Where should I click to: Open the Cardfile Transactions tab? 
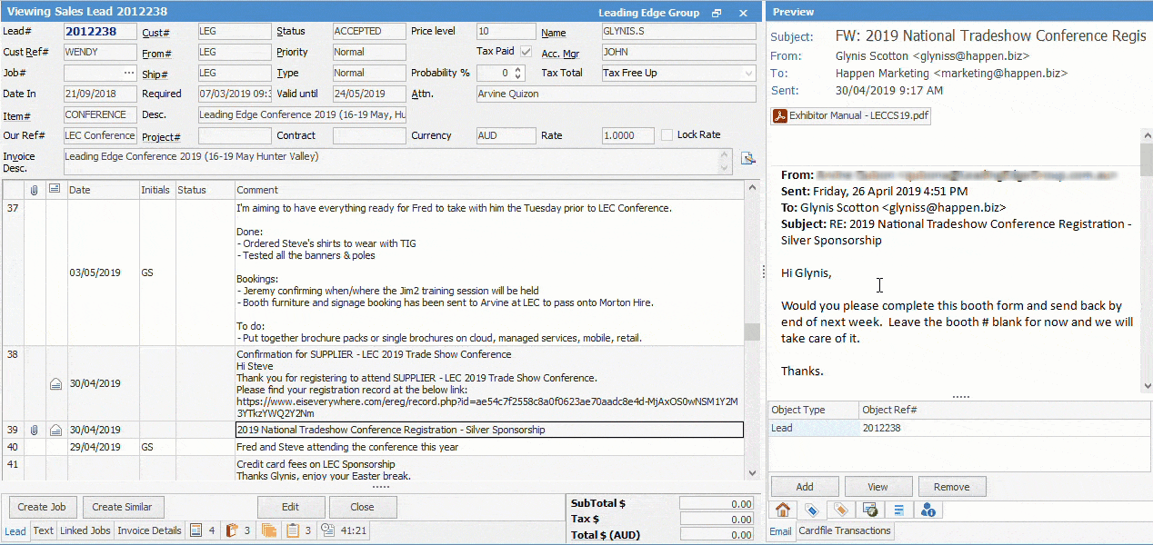[845, 530]
